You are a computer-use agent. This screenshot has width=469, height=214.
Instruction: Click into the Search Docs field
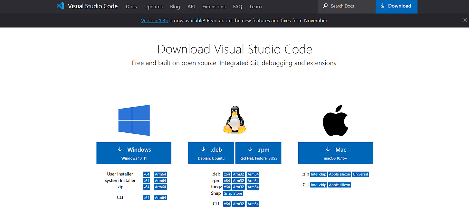pos(347,6)
